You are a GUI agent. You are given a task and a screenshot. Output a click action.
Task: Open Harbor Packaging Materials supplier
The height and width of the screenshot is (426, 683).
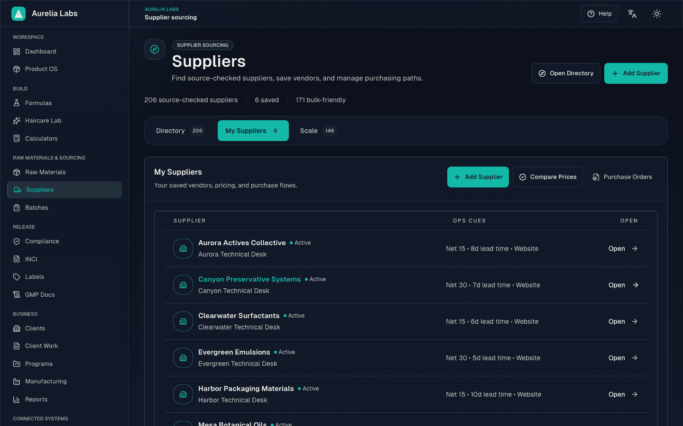(623, 394)
